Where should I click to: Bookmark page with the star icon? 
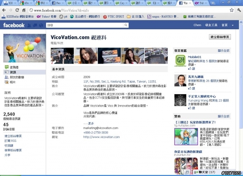click(232, 10)
